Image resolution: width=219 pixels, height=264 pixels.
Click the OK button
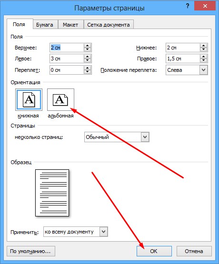[x=154, y=251]
